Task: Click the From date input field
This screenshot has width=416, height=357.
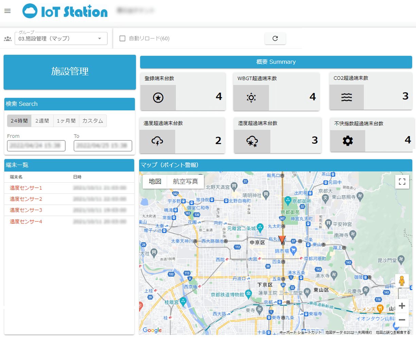Action: [36, 146]
